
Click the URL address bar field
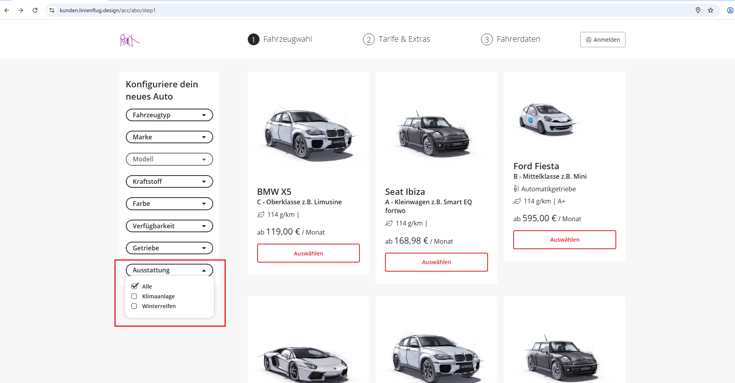point(354,10)
